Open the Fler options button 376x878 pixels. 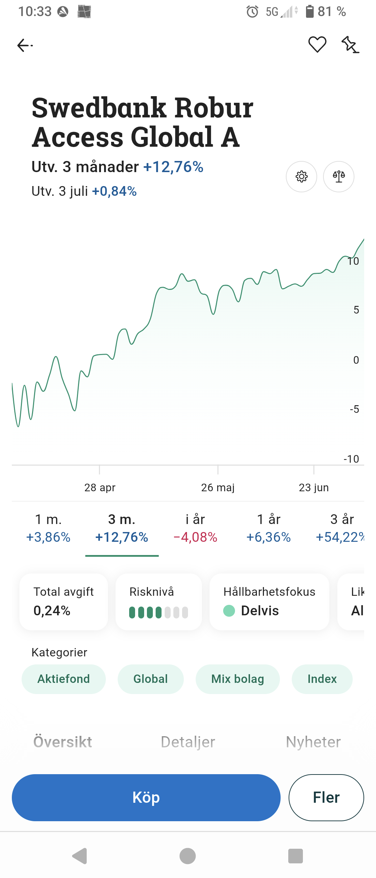coord(326,798)
